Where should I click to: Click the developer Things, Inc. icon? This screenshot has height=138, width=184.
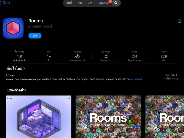(106, 56)
